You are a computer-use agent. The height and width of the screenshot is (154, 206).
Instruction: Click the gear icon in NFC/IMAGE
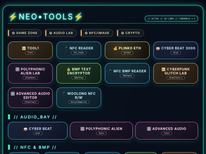pyautogui.click(x=86, y=33)
